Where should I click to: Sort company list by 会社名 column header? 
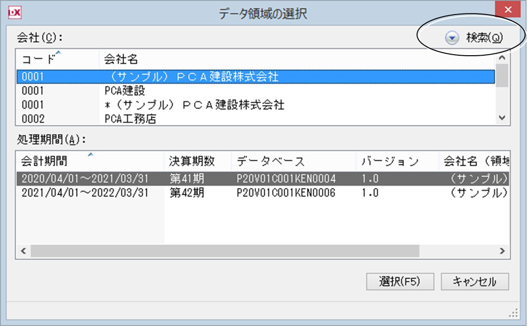297,59
